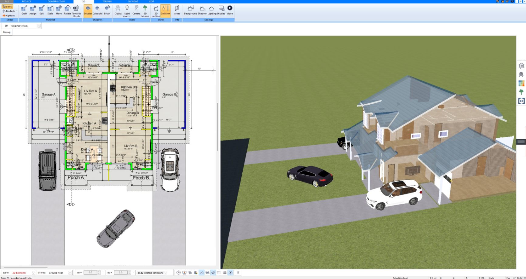Insert a Camera into the scene
The width and height of the screenshot is (526, 279).
click(136, 10)
